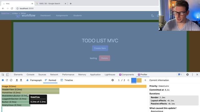Go back in the browser
200x112 pixels.
3,8
